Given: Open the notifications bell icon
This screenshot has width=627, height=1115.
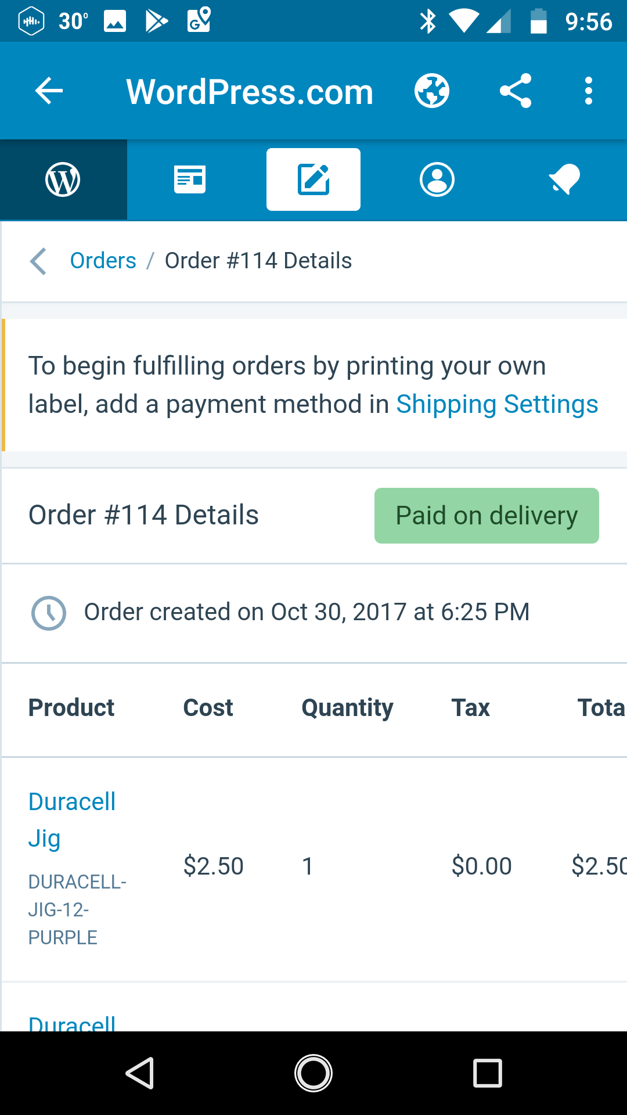Looking at the screenshot, I should (562, 179).
